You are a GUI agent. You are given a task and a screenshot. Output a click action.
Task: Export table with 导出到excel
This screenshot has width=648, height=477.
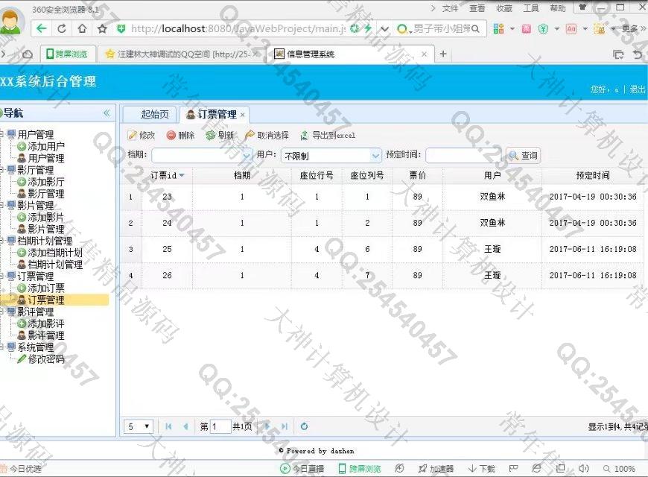click(x=328, y=136)
